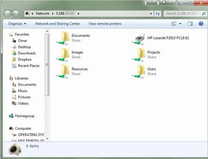Click the Libraries icon in sidebar
The width and height of the screenshot is (208, 159).
click(11, 78)
